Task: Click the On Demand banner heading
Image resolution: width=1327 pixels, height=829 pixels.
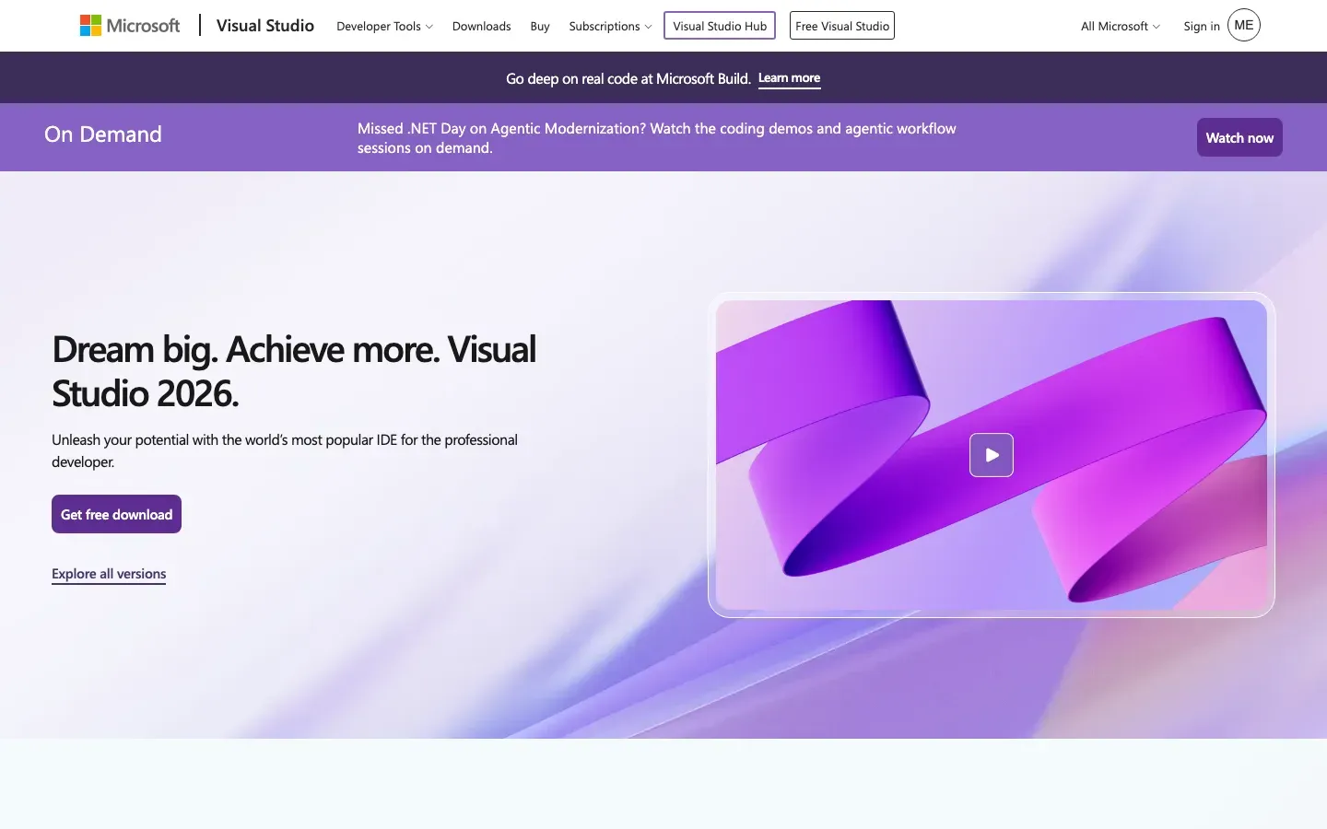Action: point(103,134)
